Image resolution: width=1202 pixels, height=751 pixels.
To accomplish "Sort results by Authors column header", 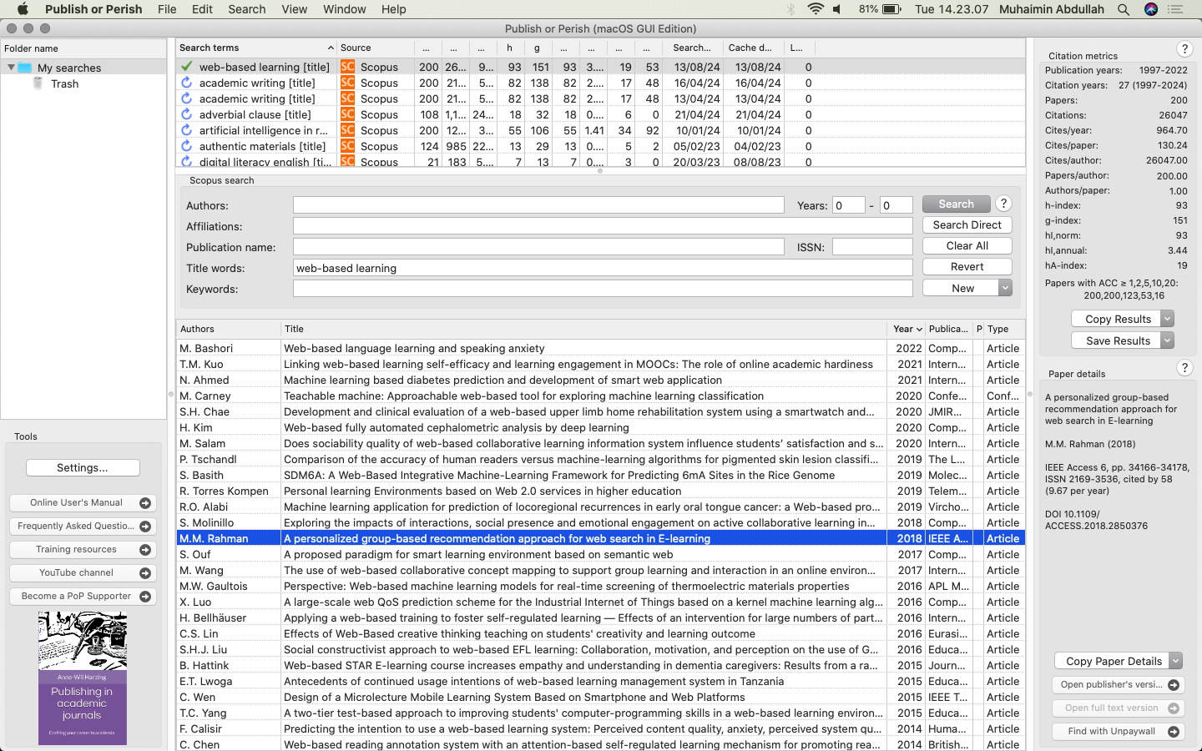I will pyautogui.click(x=228, y=329).
